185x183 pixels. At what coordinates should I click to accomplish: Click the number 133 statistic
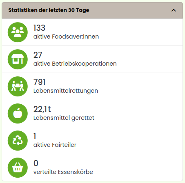(x=39, y=28)
